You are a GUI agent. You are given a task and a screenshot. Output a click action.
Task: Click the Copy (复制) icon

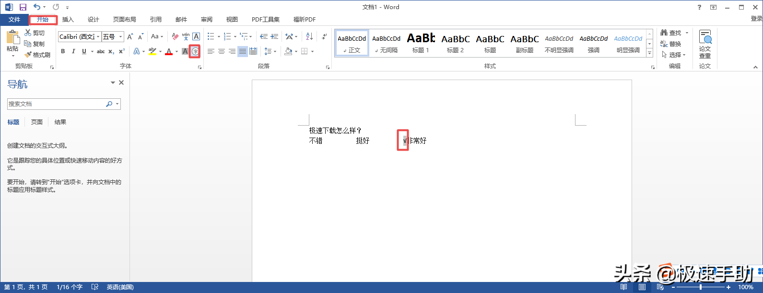coord(28,44)
